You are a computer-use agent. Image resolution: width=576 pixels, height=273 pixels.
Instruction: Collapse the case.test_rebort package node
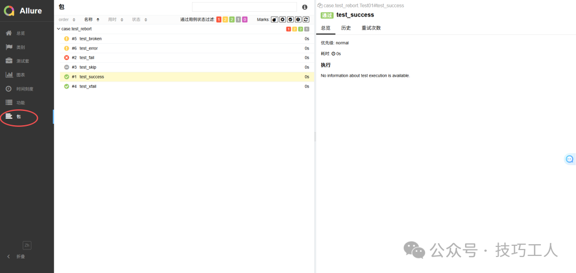pyautogui.click(x=59, y=29)
